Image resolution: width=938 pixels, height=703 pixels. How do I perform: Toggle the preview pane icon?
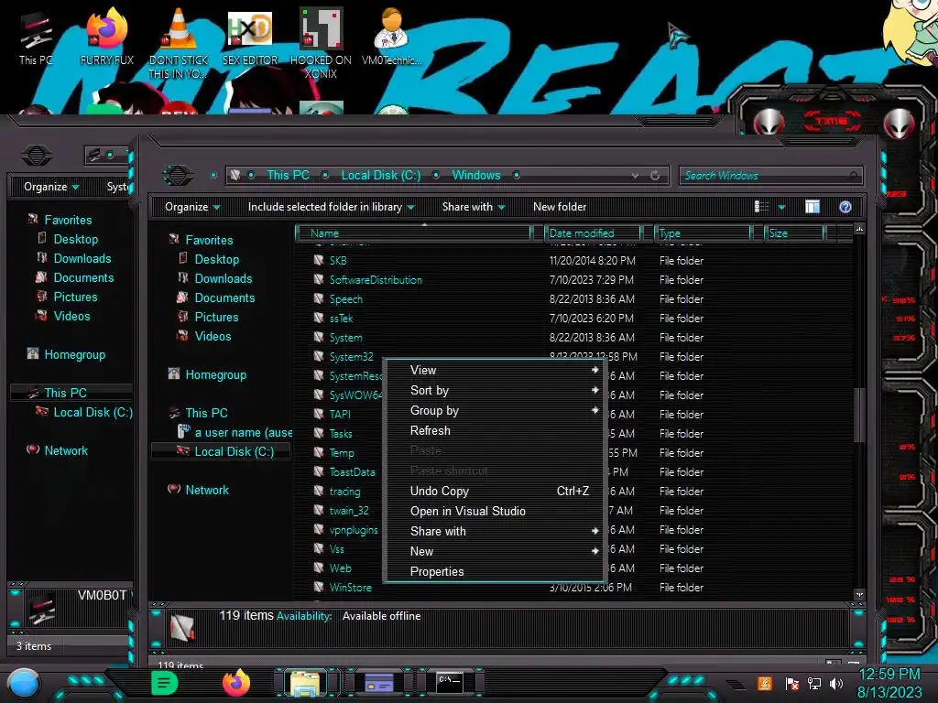[x=813, y=207]
